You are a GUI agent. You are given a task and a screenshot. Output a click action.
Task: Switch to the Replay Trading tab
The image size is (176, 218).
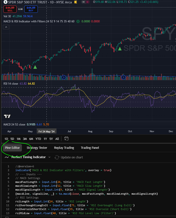pos(64,148)
